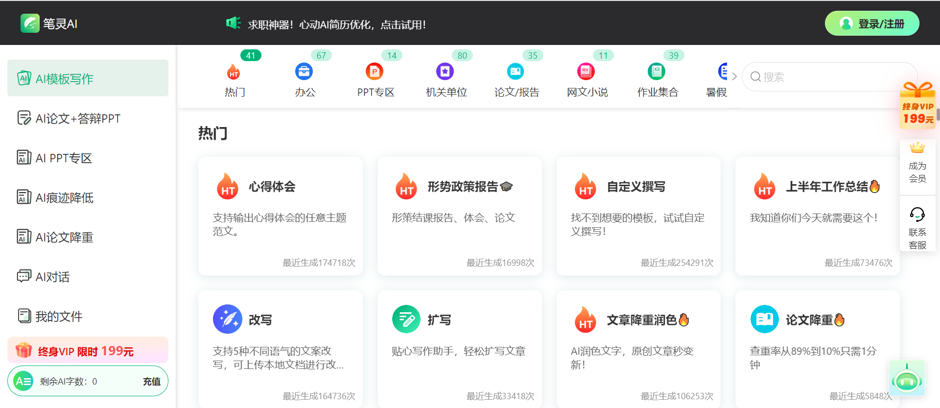Click 我知道你们今天就需要这个 description text

pyautogui.click(x=814, y=218)
